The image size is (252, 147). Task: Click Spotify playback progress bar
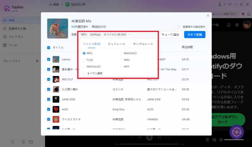149,144
